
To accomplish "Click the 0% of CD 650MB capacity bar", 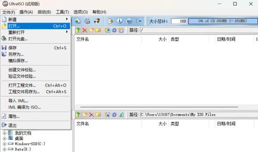I will point(223,21).
